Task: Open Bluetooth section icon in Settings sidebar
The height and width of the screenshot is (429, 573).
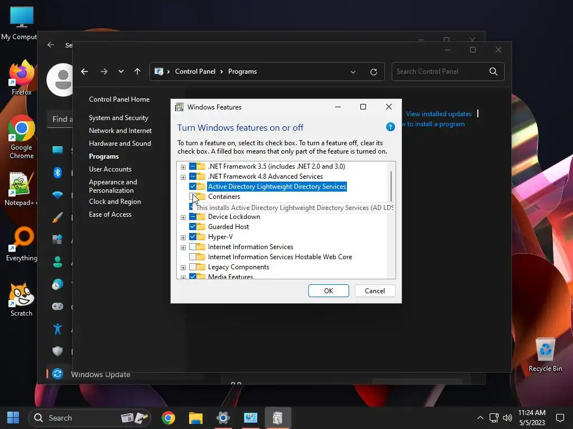Action: (x=58, y=173)
